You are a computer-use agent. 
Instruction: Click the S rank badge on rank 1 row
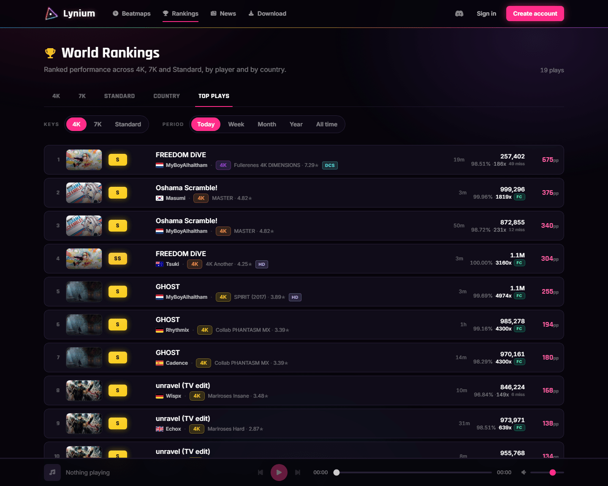[118, 160]
